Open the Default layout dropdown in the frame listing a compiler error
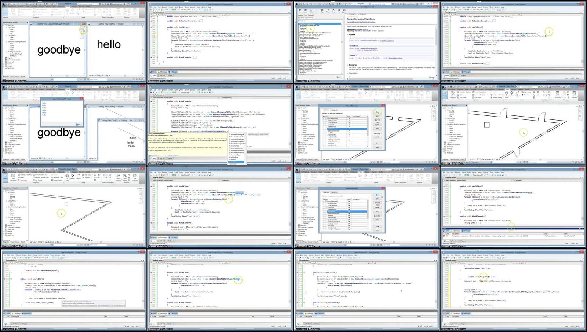Viewport: 587px width, 332px height. point(478,175)
